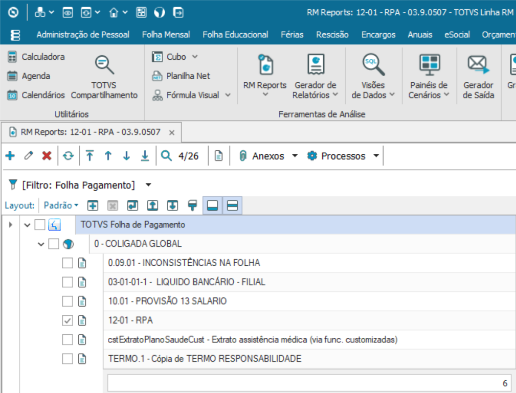Click the document icon beside 4/26
The height and width of the screenshot is (393, 516).
point(218,155)
